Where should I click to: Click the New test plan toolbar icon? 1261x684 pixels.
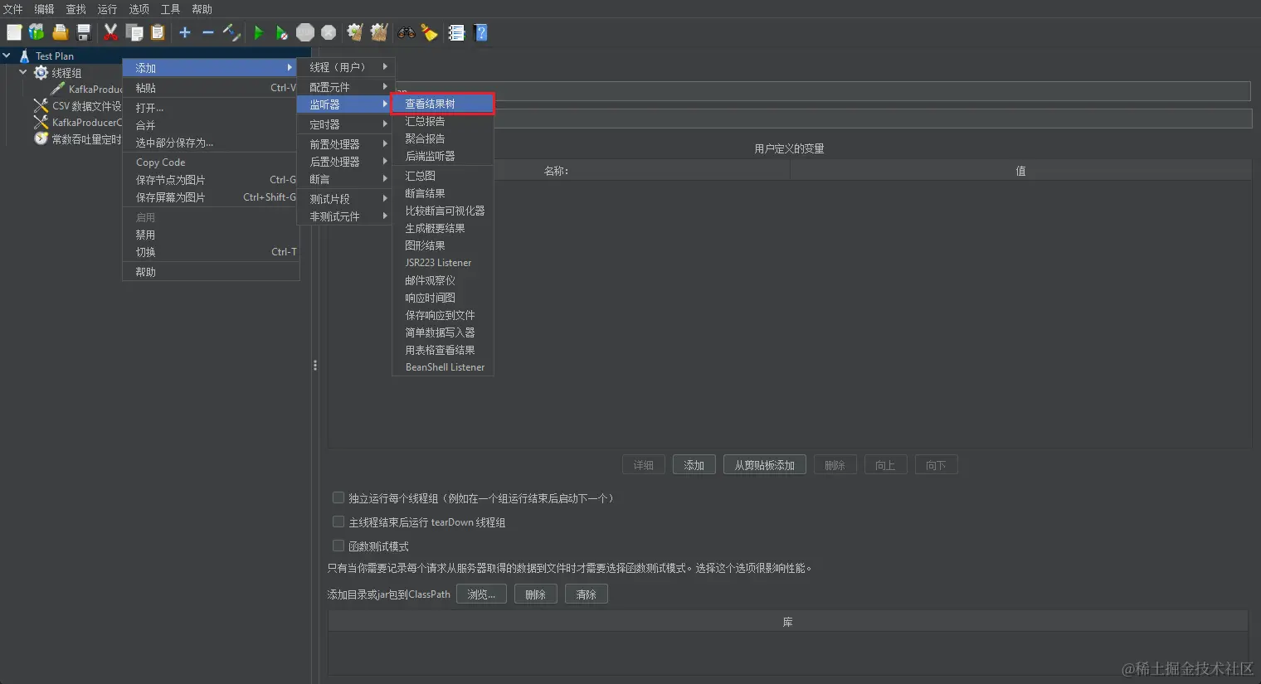pyautogui.click(x=14, y=32)
